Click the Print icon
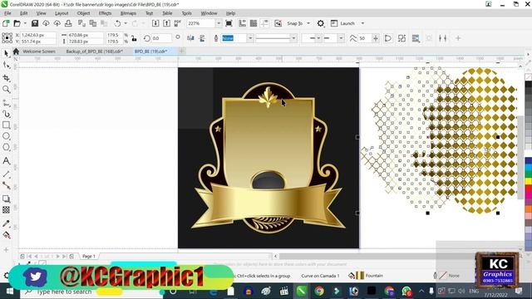 [68, 23]
